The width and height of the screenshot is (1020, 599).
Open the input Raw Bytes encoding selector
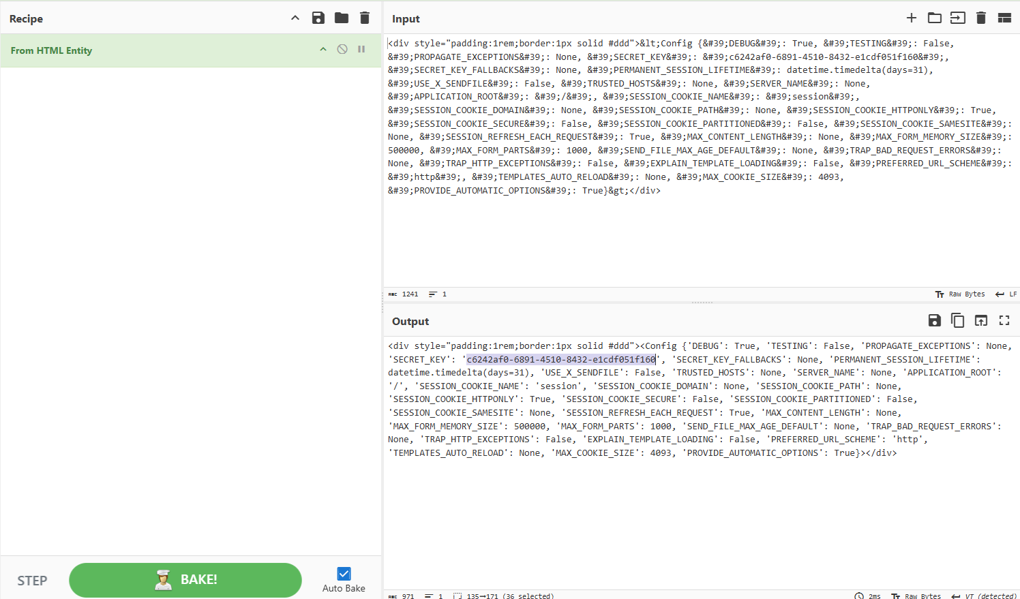coord(960,294)
